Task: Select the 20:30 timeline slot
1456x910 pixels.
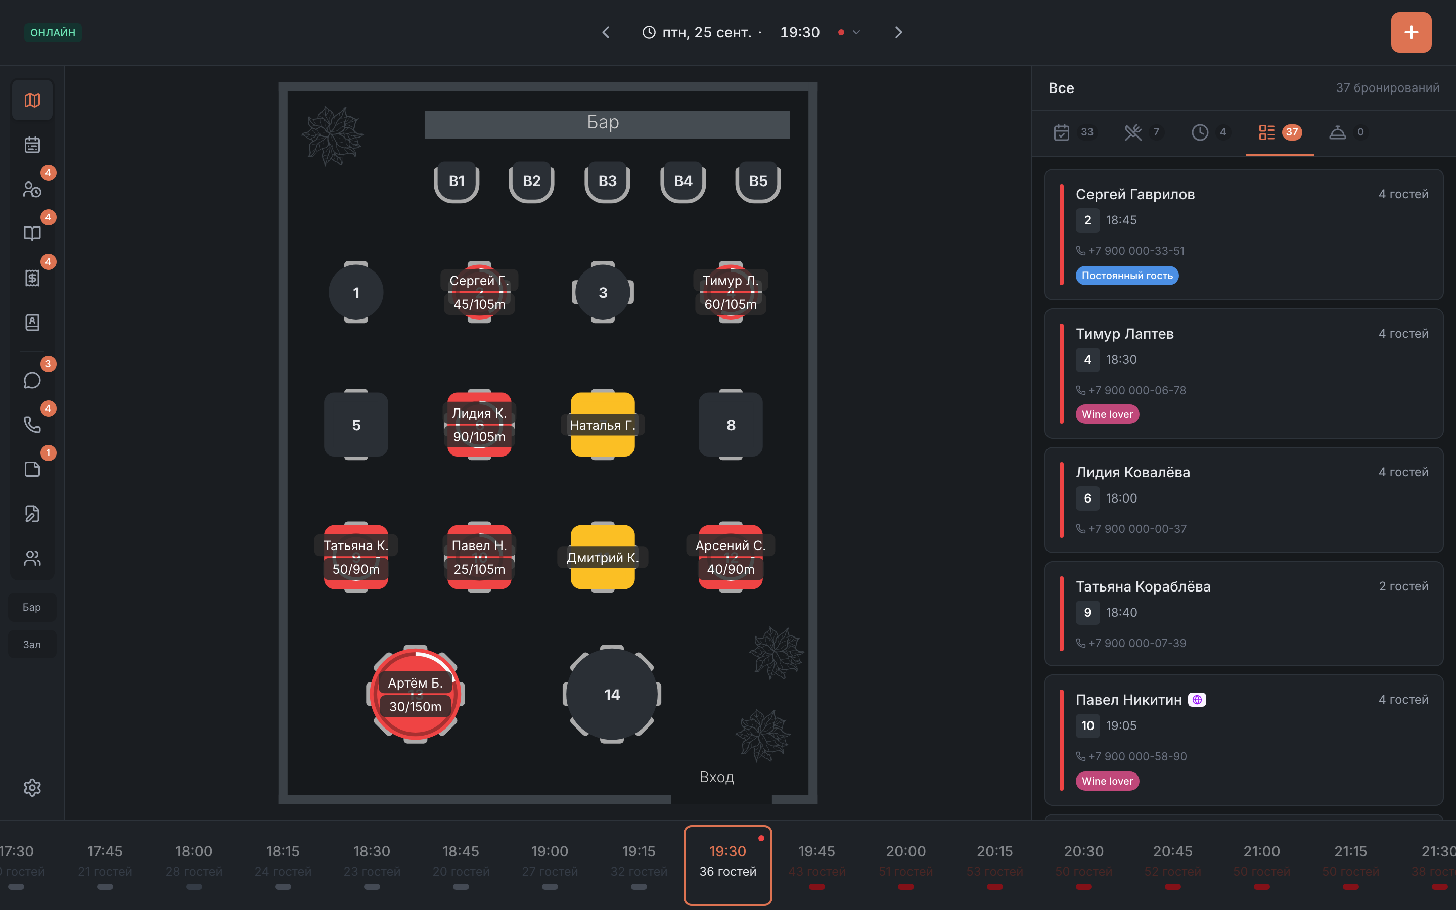Action: click(1083, 866)
